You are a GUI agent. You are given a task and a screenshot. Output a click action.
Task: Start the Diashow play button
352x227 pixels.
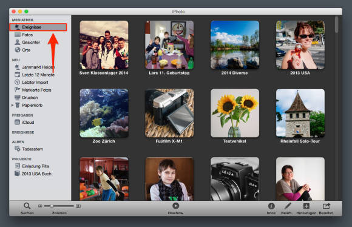pos(175,206)
